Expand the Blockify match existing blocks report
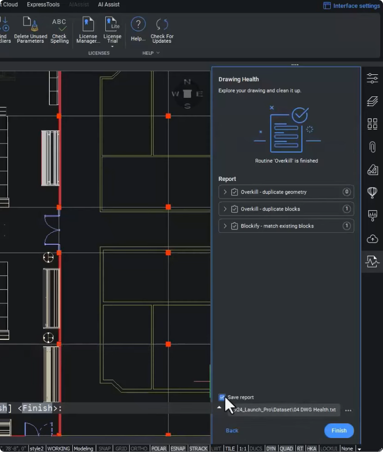383x452 pixels. (225, 226)
